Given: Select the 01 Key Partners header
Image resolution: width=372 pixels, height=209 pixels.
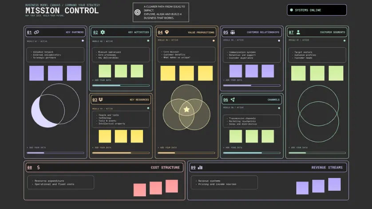Looking at the screenshot, I should [x=55, y=32].
